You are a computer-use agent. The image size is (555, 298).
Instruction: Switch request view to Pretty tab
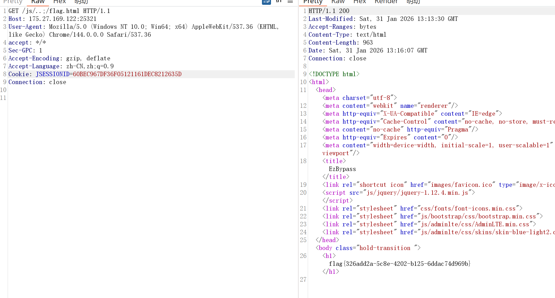13,2
